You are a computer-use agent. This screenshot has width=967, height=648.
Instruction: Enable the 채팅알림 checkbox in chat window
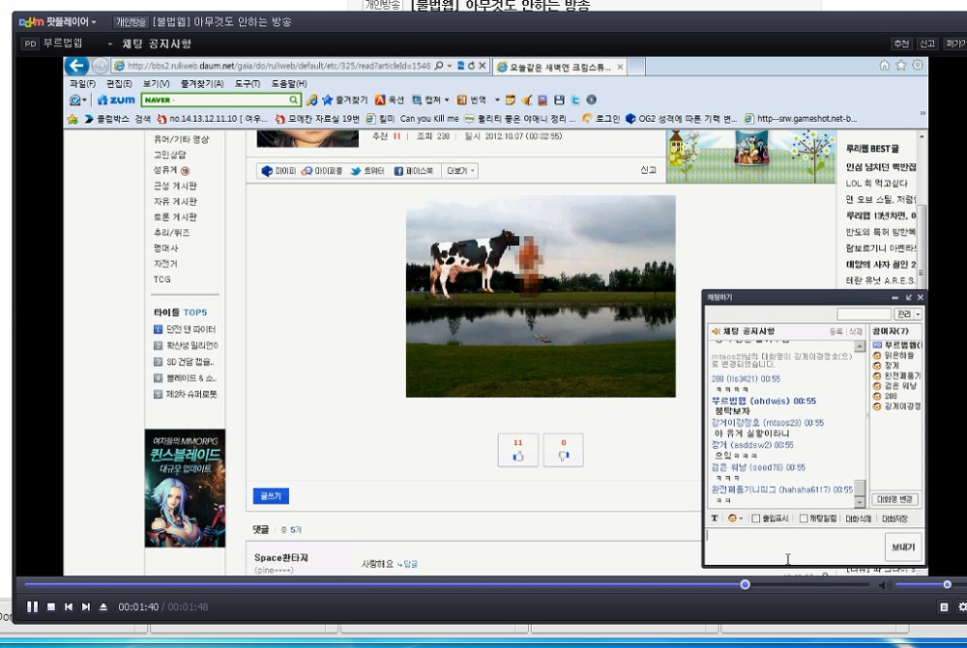point(804,518)
